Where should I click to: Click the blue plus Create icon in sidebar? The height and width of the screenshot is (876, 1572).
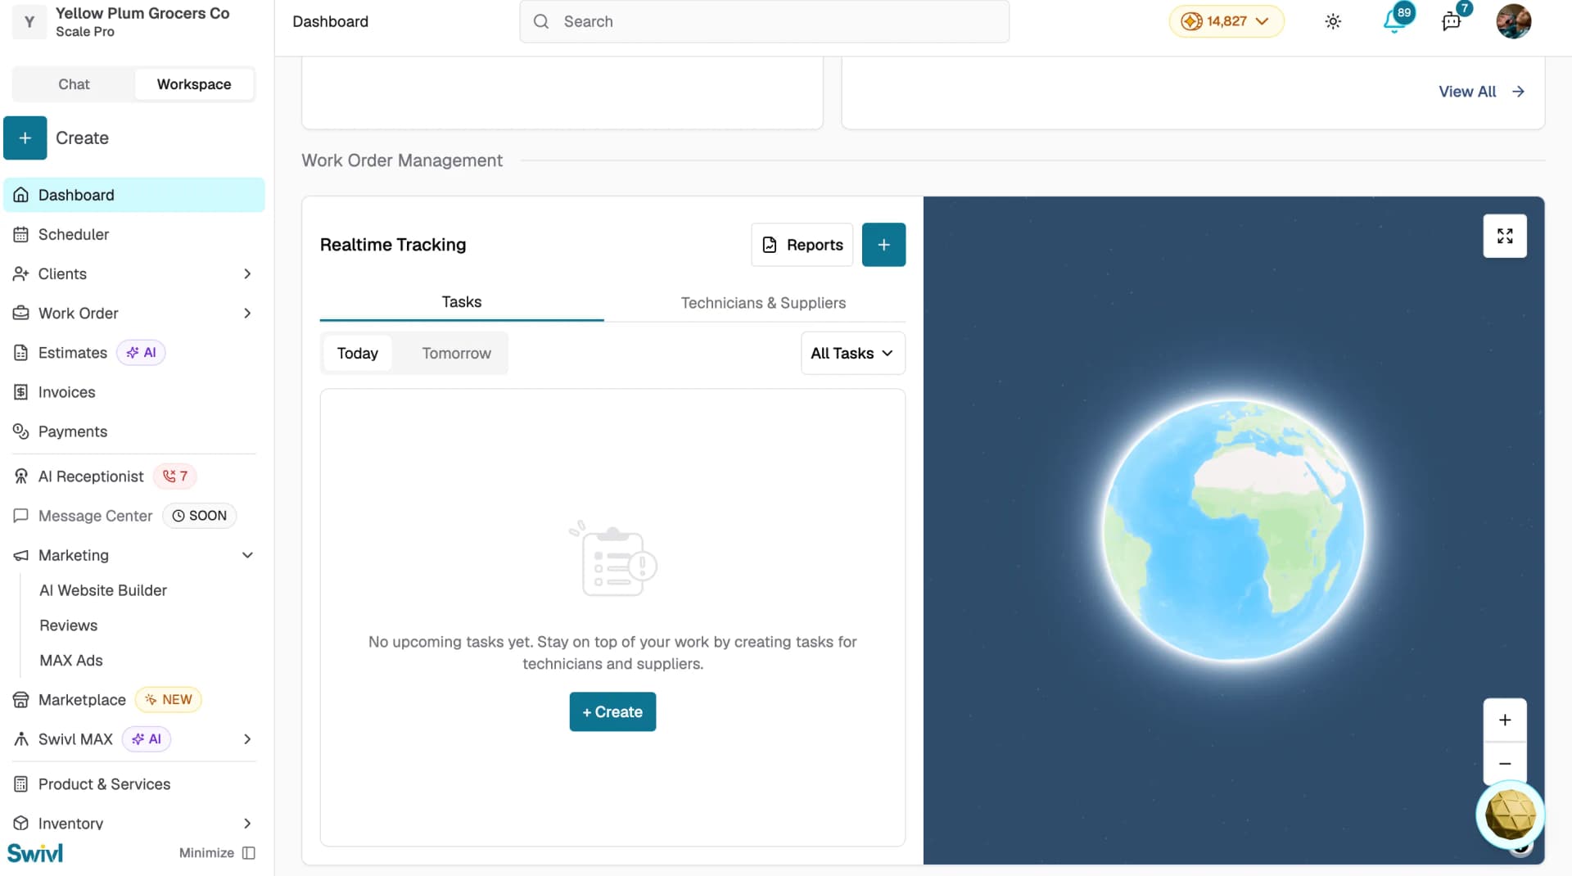25,138
